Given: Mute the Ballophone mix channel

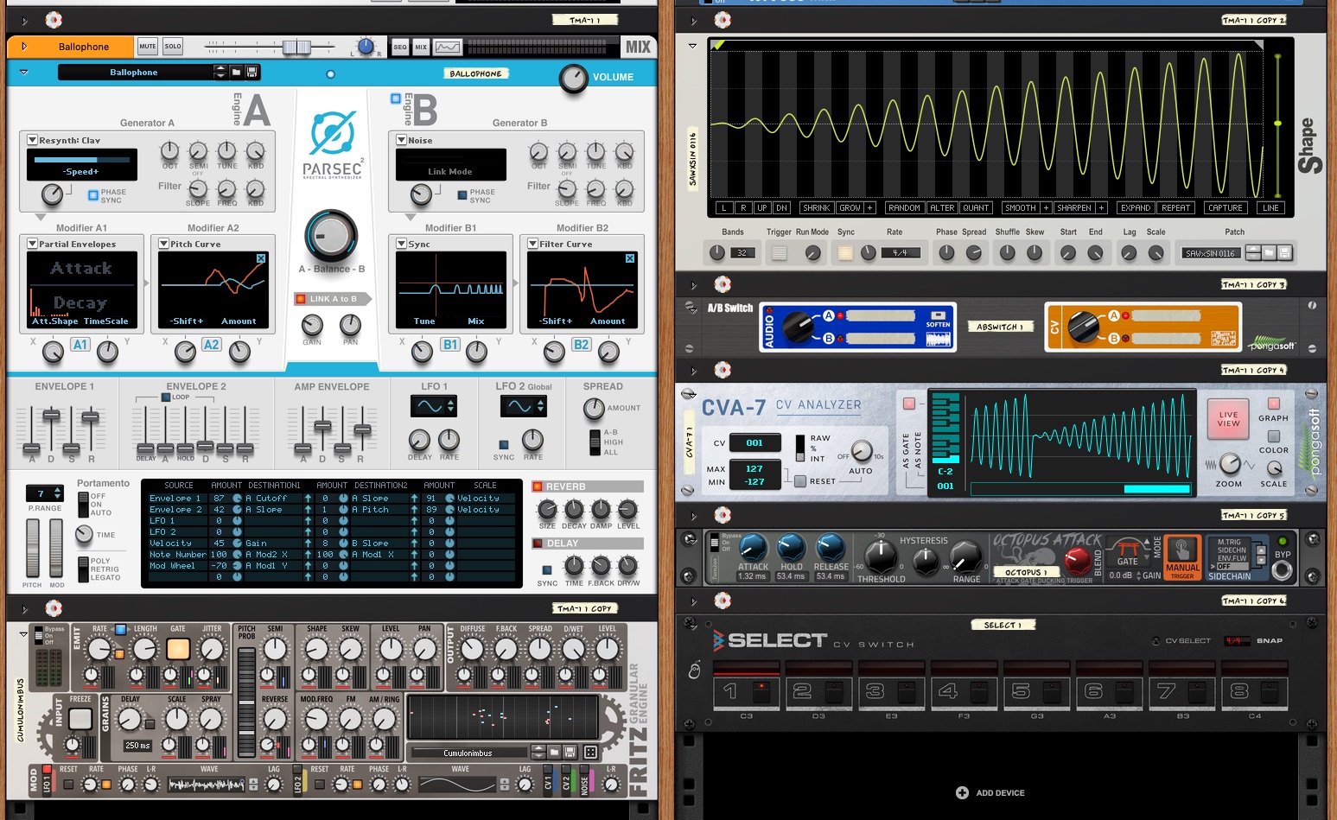Looking at the screenshot, I should [148, 47].
